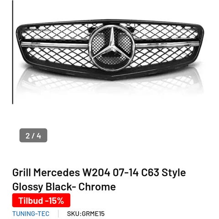Tap the previous image edge at far left
The height and width of the screenshot is (219, 219).
(x=13, y=52)
